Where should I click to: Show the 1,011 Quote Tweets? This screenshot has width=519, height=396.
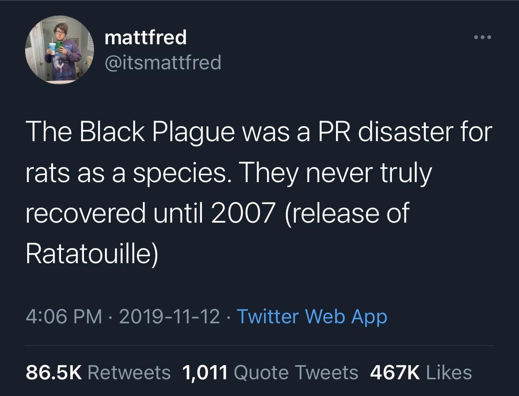(x=270, y=372)
